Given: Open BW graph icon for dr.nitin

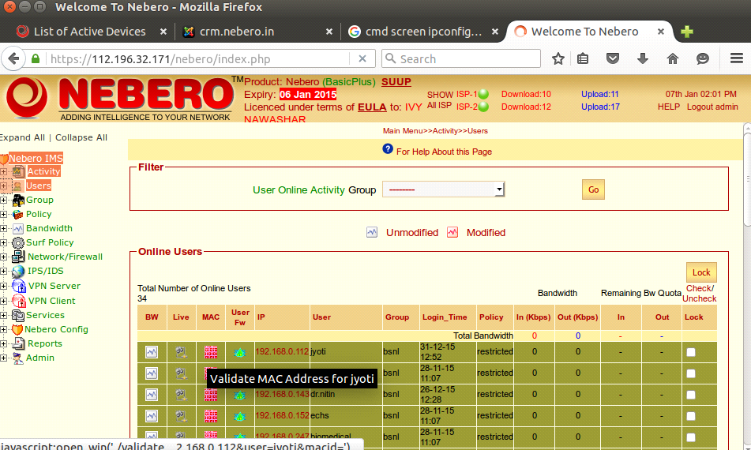Looking at the screenshot, I should (x=152, y=395).
